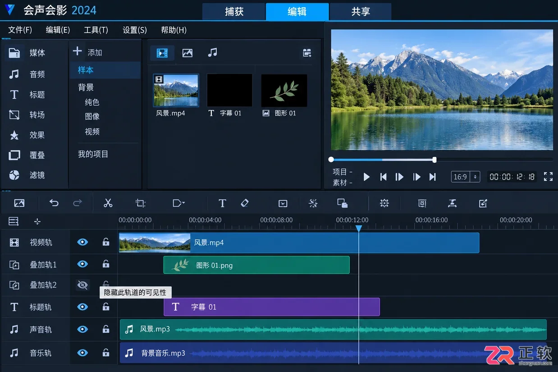
Task: Toggle visibility of 音乐轨 track
Action: point(82,353)
